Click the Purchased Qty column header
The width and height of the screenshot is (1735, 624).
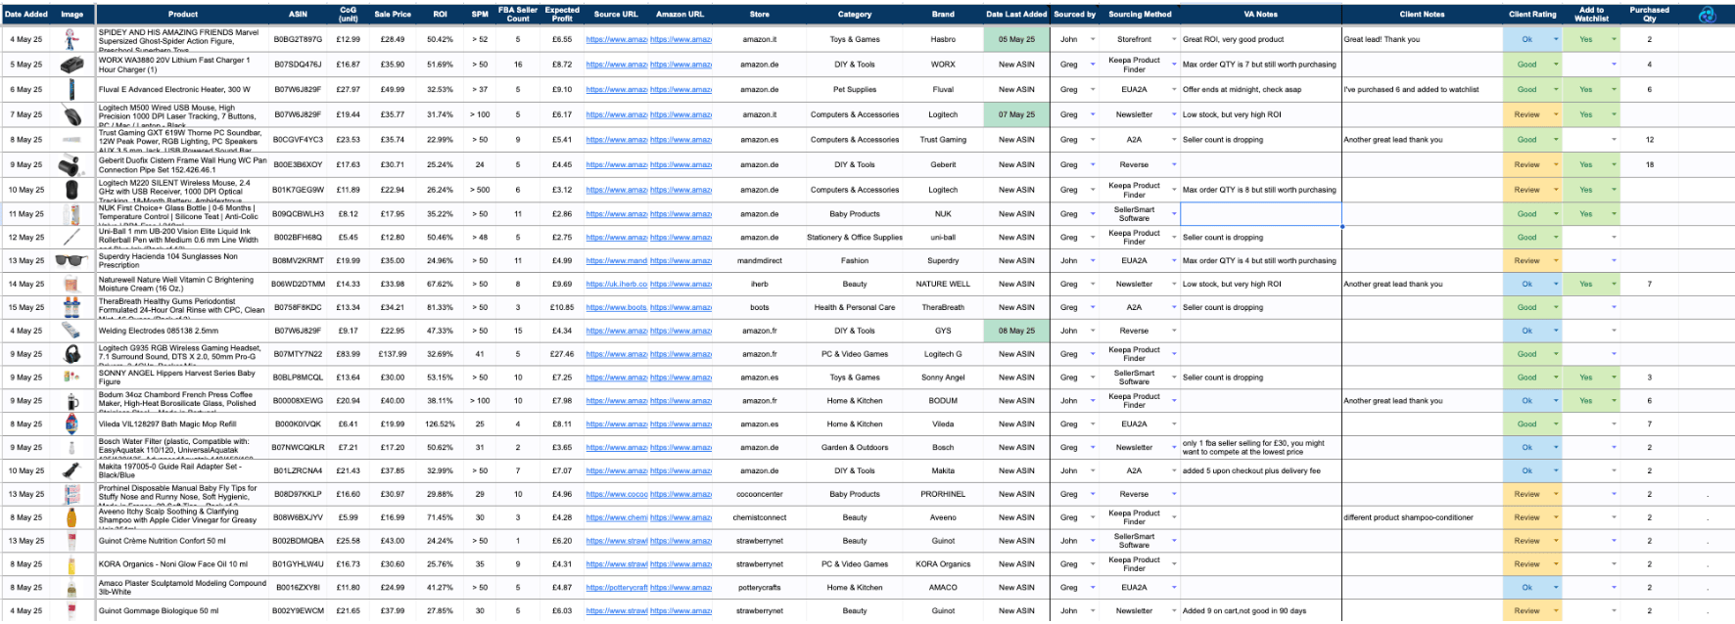[1650, 15]
